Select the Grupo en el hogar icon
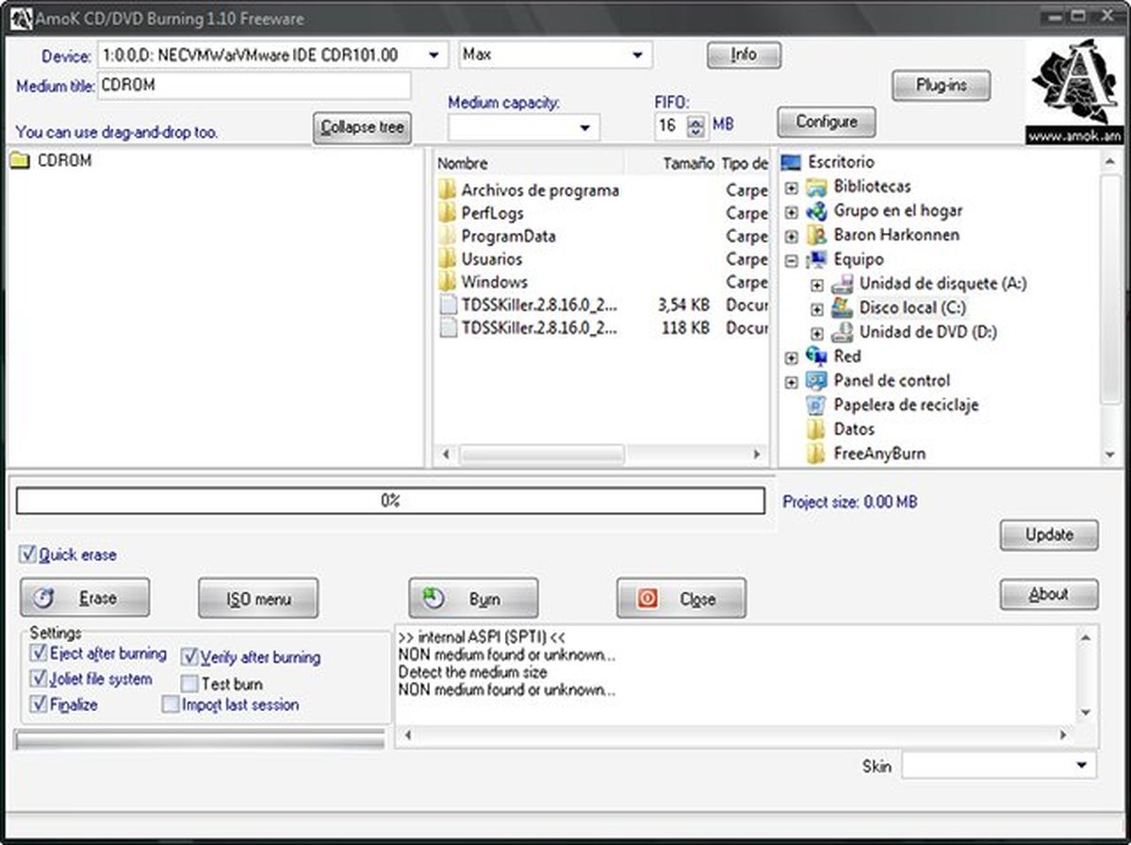Viewport: 1131px width, 845px height. pos(816,211)
